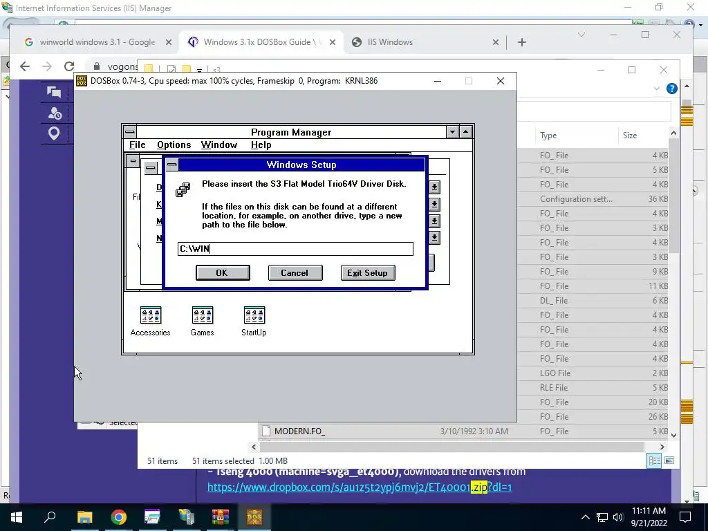Open Google Chrome from the taskbar
This screenshot has width=708, height=531.
tap(119, 517)
